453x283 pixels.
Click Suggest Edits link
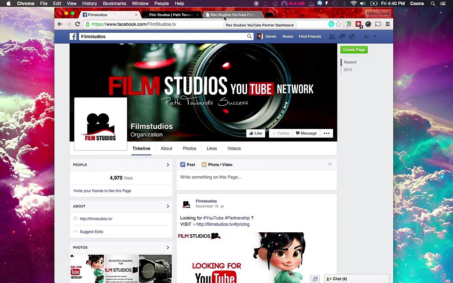click(x=91, y=232)
